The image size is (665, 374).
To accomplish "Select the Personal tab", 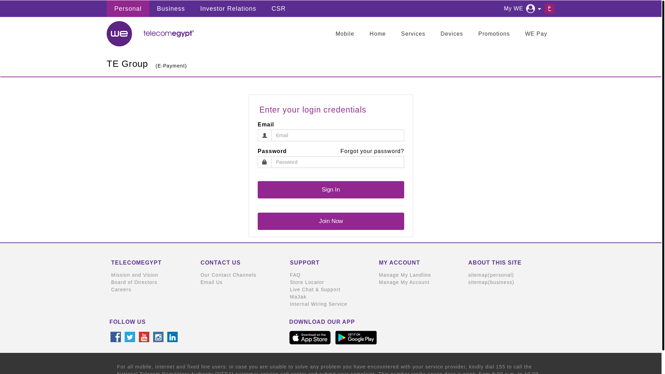I will [128, 9].
